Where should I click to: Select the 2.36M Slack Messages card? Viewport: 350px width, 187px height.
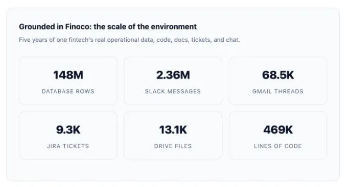click(173, 81)
